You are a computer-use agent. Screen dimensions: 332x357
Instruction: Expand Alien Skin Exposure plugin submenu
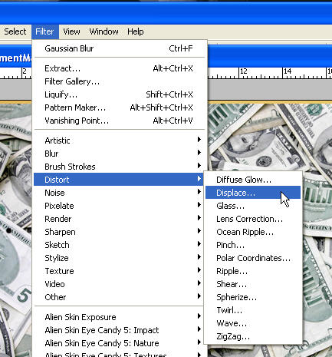point(119,317)
